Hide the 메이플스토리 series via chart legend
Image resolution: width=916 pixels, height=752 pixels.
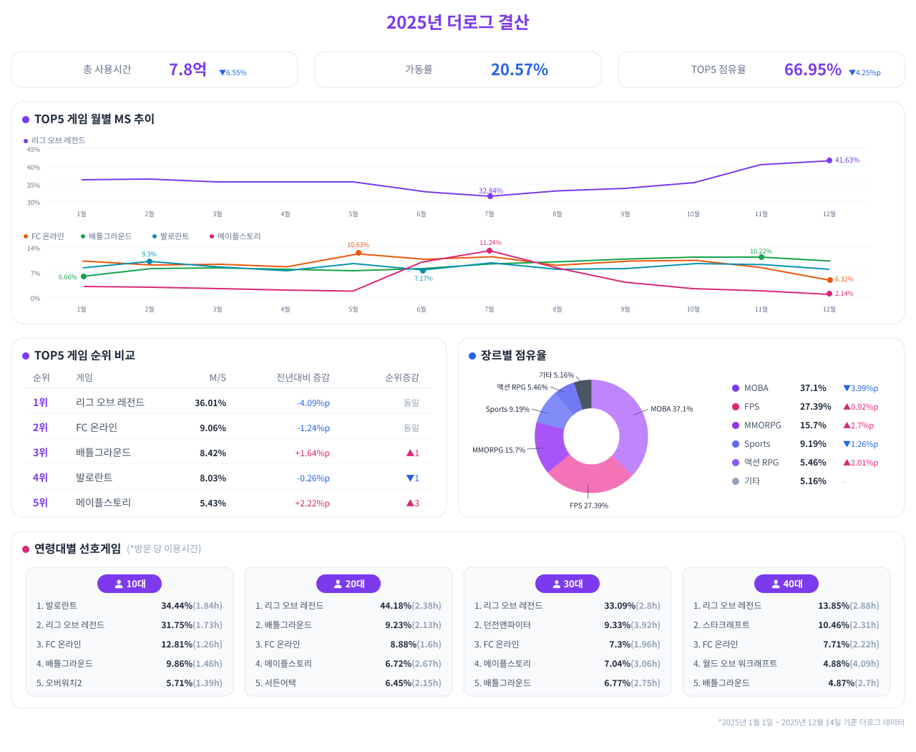pos(235,236)
